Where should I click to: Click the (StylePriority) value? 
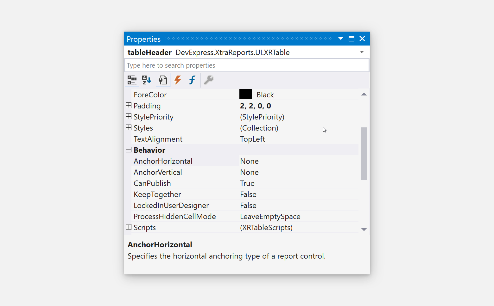pos(262,117)
